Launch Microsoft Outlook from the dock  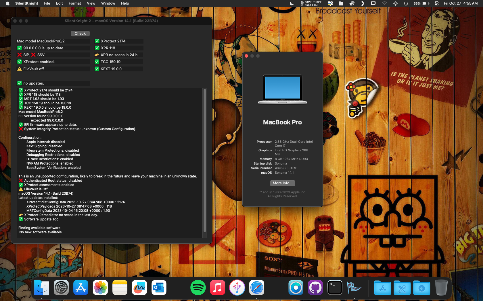(x=159, y=288)
